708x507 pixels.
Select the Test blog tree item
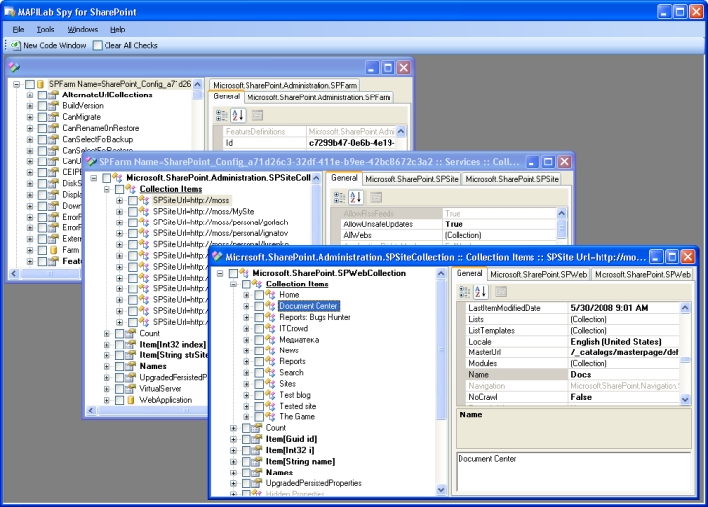(296, 395)
